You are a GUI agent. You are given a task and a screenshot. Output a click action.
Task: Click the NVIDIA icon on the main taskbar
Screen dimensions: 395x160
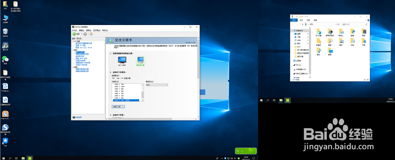coord(30,158)
